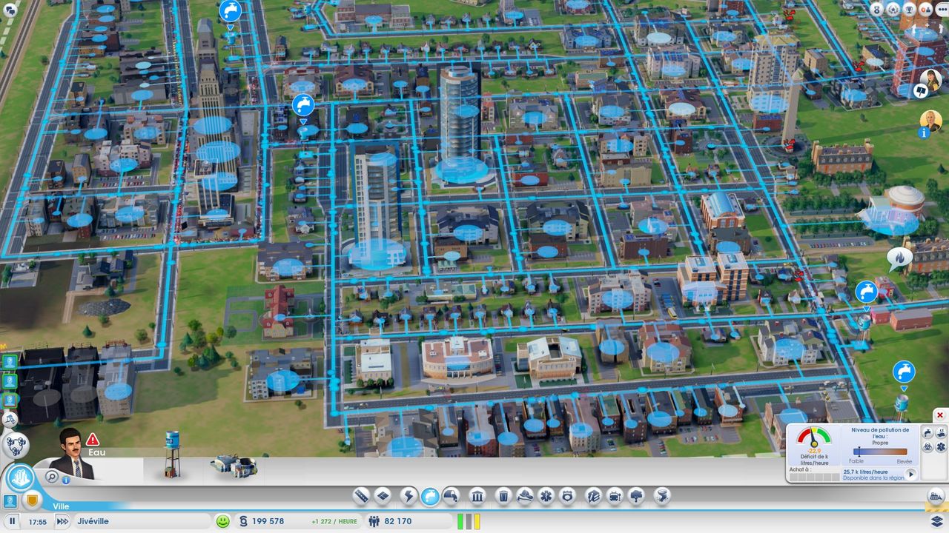Select the Power lightning bolt menu
Viewport: 949px width, 533px height.
409,496
